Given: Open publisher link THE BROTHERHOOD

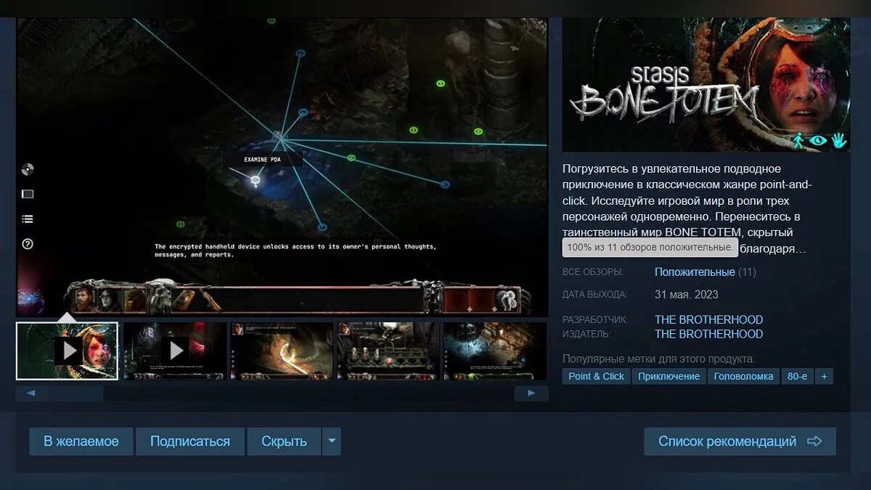Looking at the screenshot, I should (x=709, y=334).
